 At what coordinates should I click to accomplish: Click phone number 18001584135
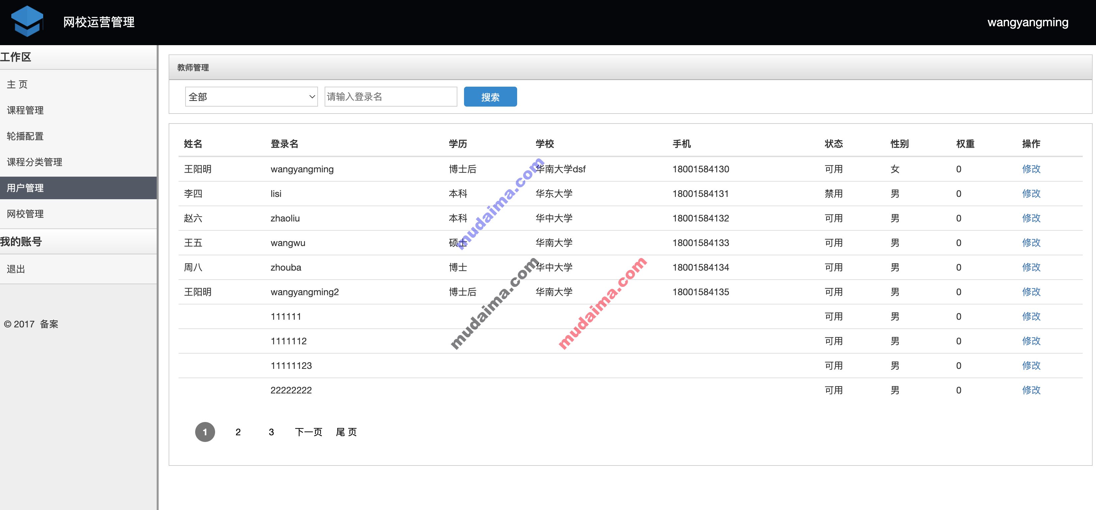coord(700,292)
